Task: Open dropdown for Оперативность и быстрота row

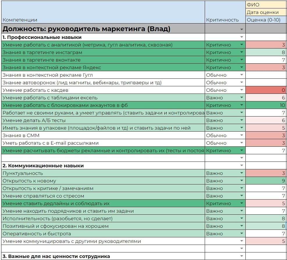Action: (x=241, y=234)
